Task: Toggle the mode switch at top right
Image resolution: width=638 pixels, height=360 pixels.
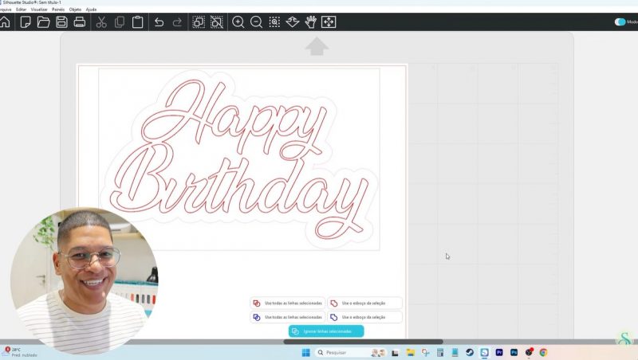Action: tap(620, 22)
